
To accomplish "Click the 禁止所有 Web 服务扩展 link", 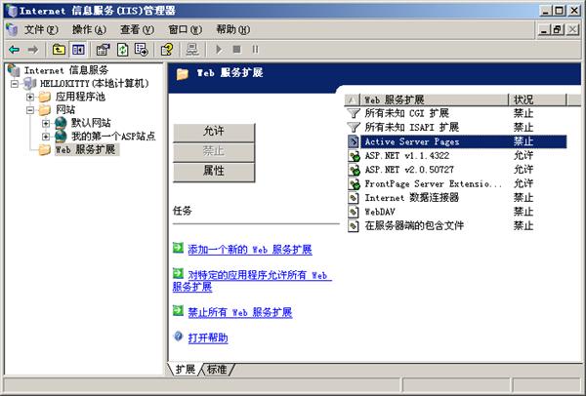I will click(x=240, y=312).
